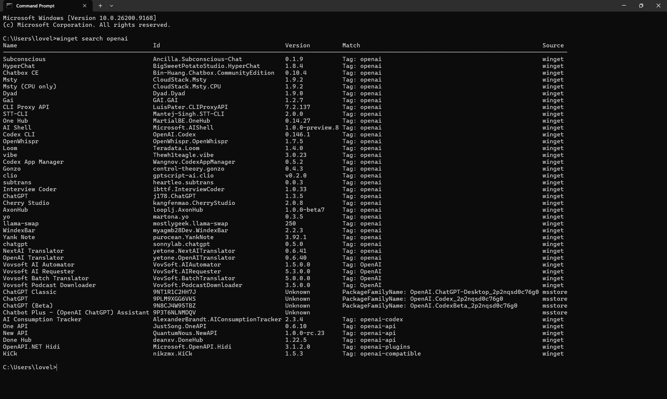Click 'mostlygeek.llama-swap' id
The width and height of the screenshot is (667, 399).
click(x=191, y=223)
